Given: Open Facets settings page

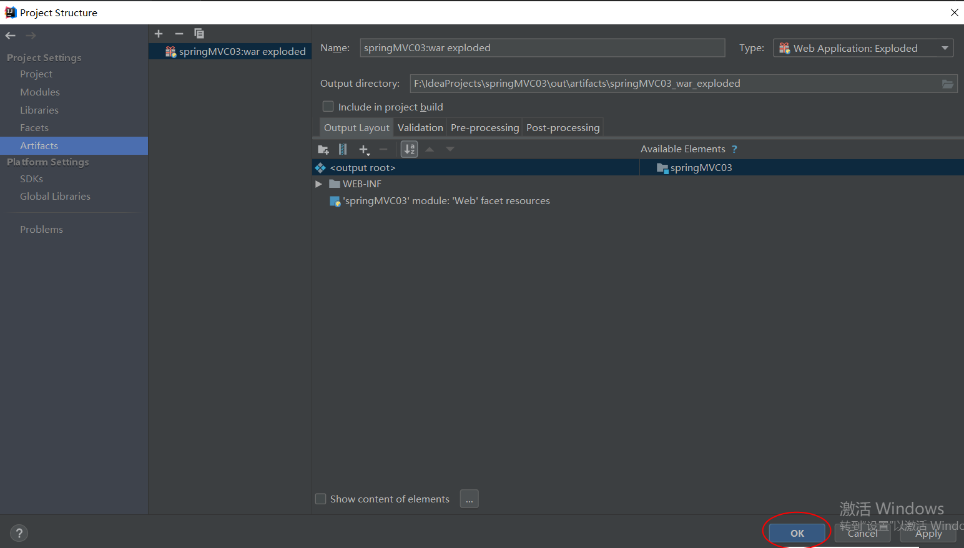Looking at the screenshot, I should (34, 128).
